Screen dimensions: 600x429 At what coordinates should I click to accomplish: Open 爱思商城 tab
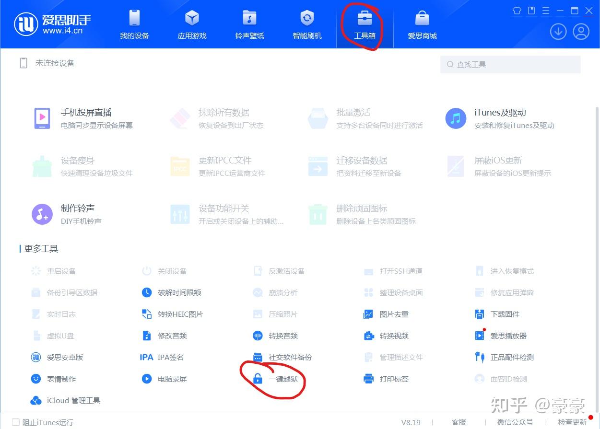point(422,24)
